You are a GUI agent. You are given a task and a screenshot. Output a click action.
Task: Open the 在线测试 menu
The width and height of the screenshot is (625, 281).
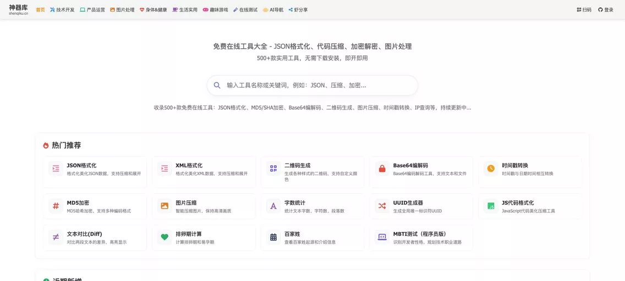click(x=245, y=10)
